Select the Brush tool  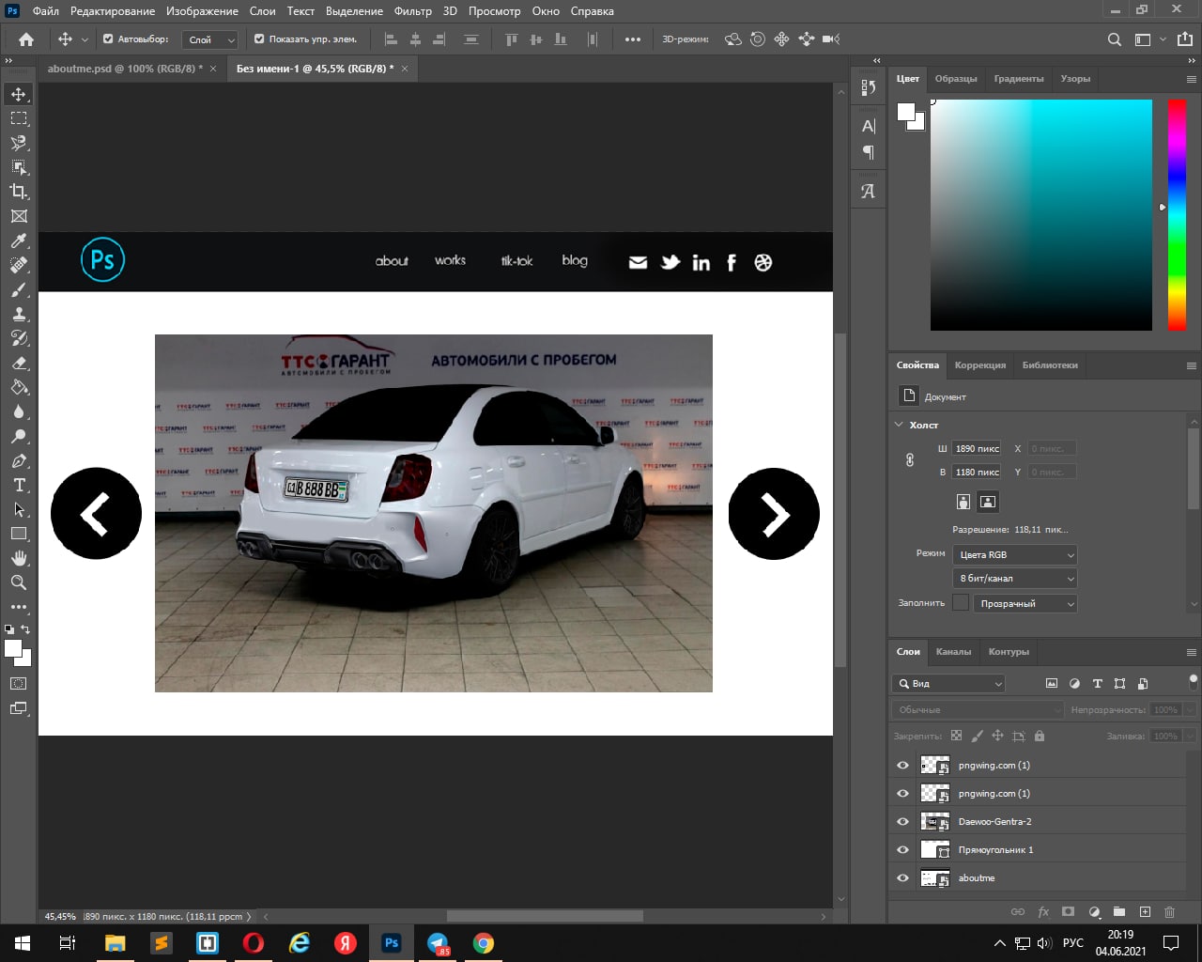19,289
